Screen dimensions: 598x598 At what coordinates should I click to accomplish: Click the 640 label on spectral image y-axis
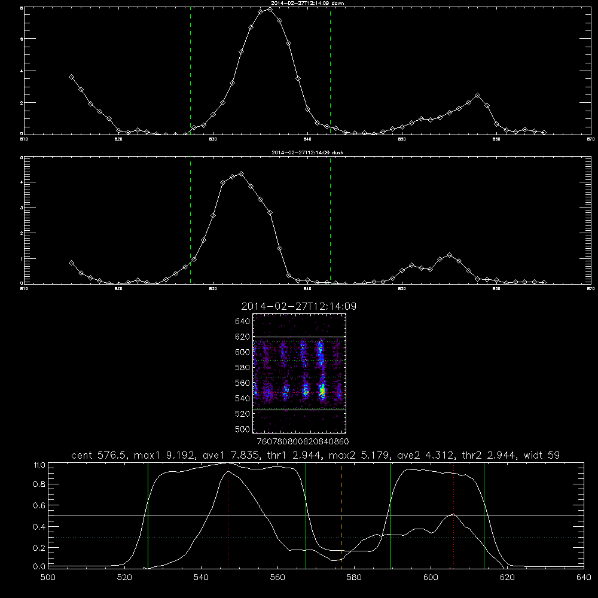pyautogui.click(x=243, y=321)
